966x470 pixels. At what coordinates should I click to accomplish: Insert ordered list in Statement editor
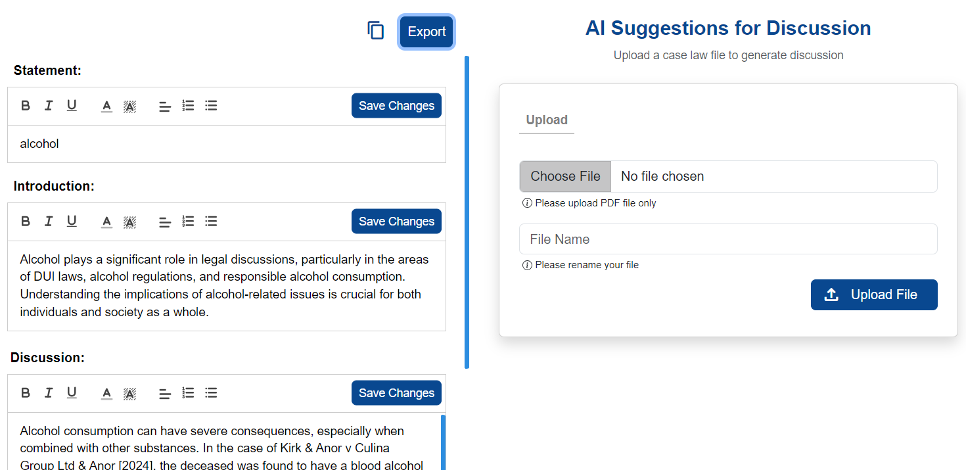click(x=188, y=105)
